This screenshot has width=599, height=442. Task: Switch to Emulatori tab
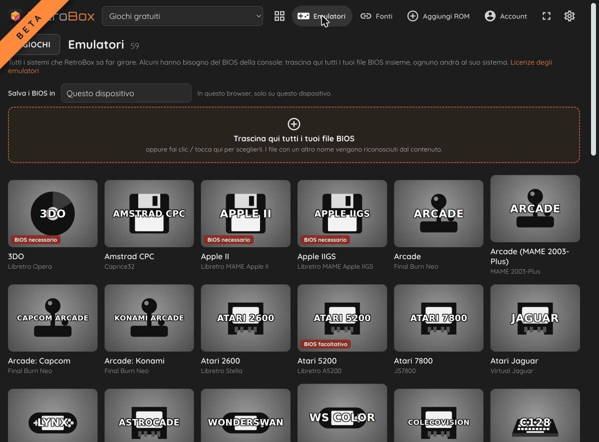322,16
